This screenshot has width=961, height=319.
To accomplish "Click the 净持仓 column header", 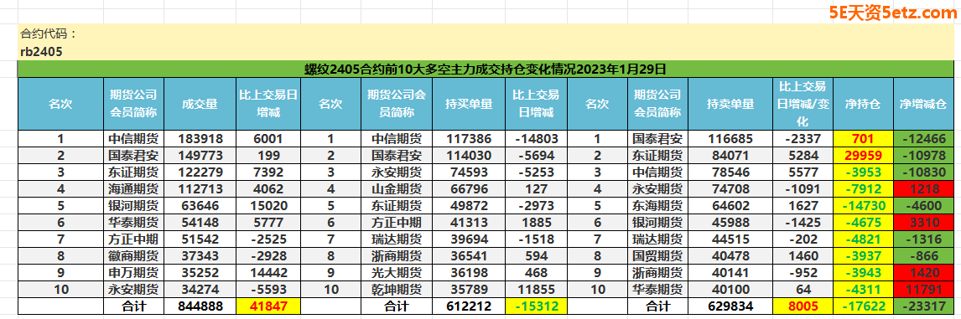I will (x=863, y=104).
